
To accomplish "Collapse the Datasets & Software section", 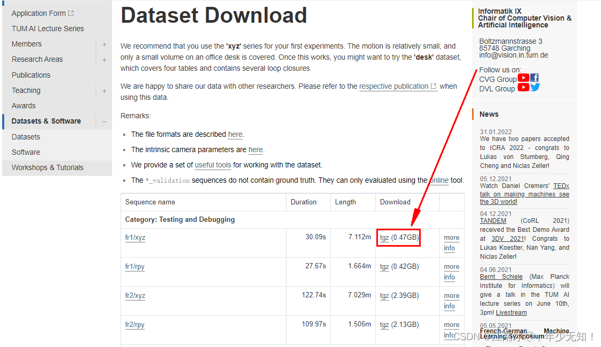I will tap(104, 121).
